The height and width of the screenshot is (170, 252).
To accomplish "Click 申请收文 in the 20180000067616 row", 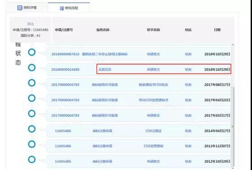I will (153, 54).
